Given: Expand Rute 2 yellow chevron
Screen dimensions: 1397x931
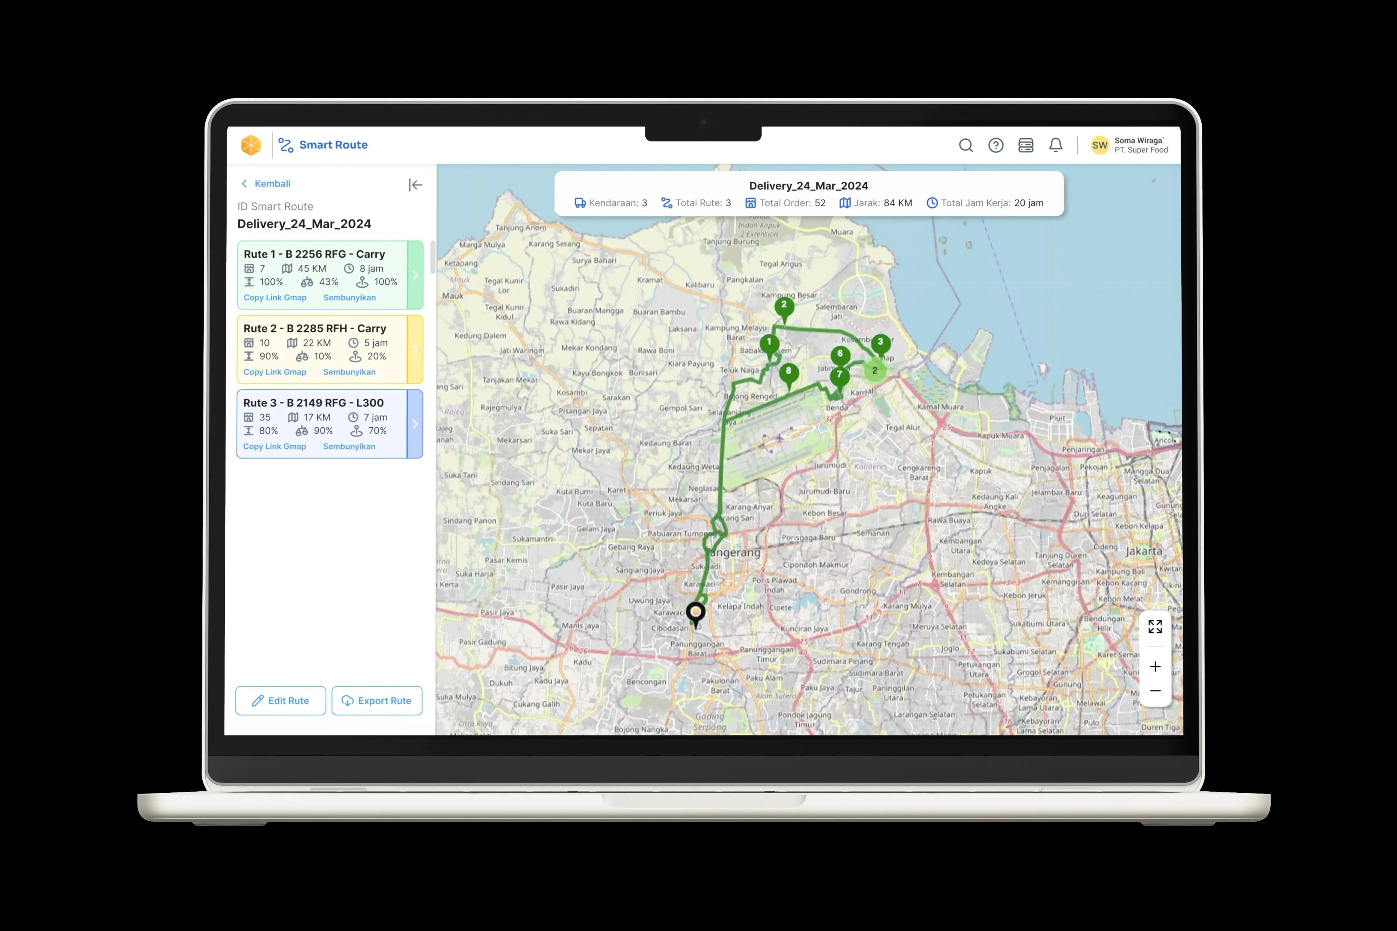Looking at the screenshot, I should (x=415, y=350).
